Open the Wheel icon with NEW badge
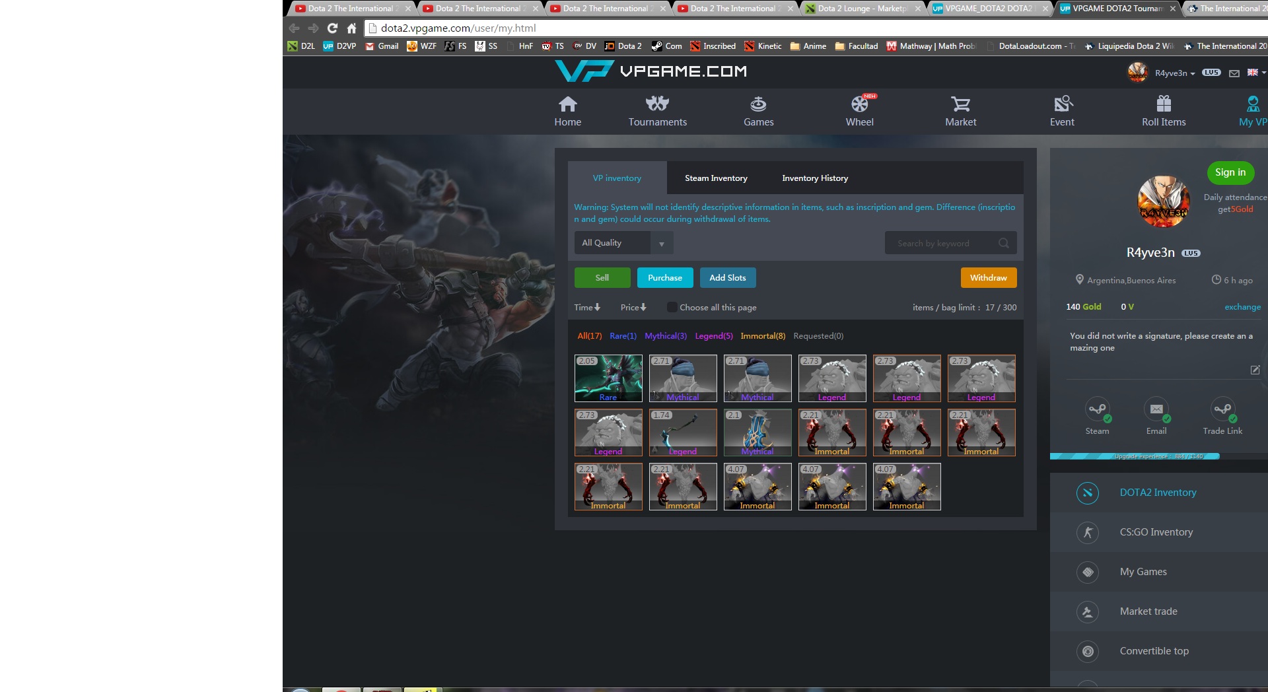1268x692 pixels. coord(860,104)
